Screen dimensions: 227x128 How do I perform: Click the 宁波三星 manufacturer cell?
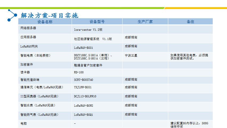coord(131,55)
